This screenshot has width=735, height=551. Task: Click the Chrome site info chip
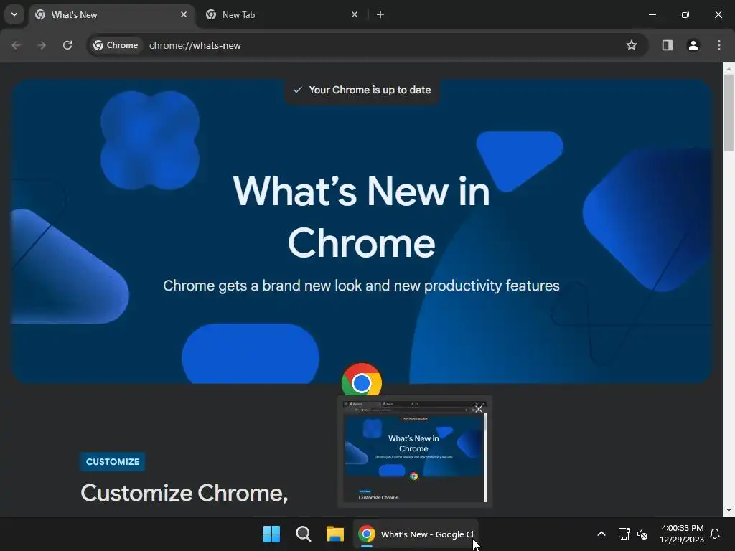click(116, 45)
